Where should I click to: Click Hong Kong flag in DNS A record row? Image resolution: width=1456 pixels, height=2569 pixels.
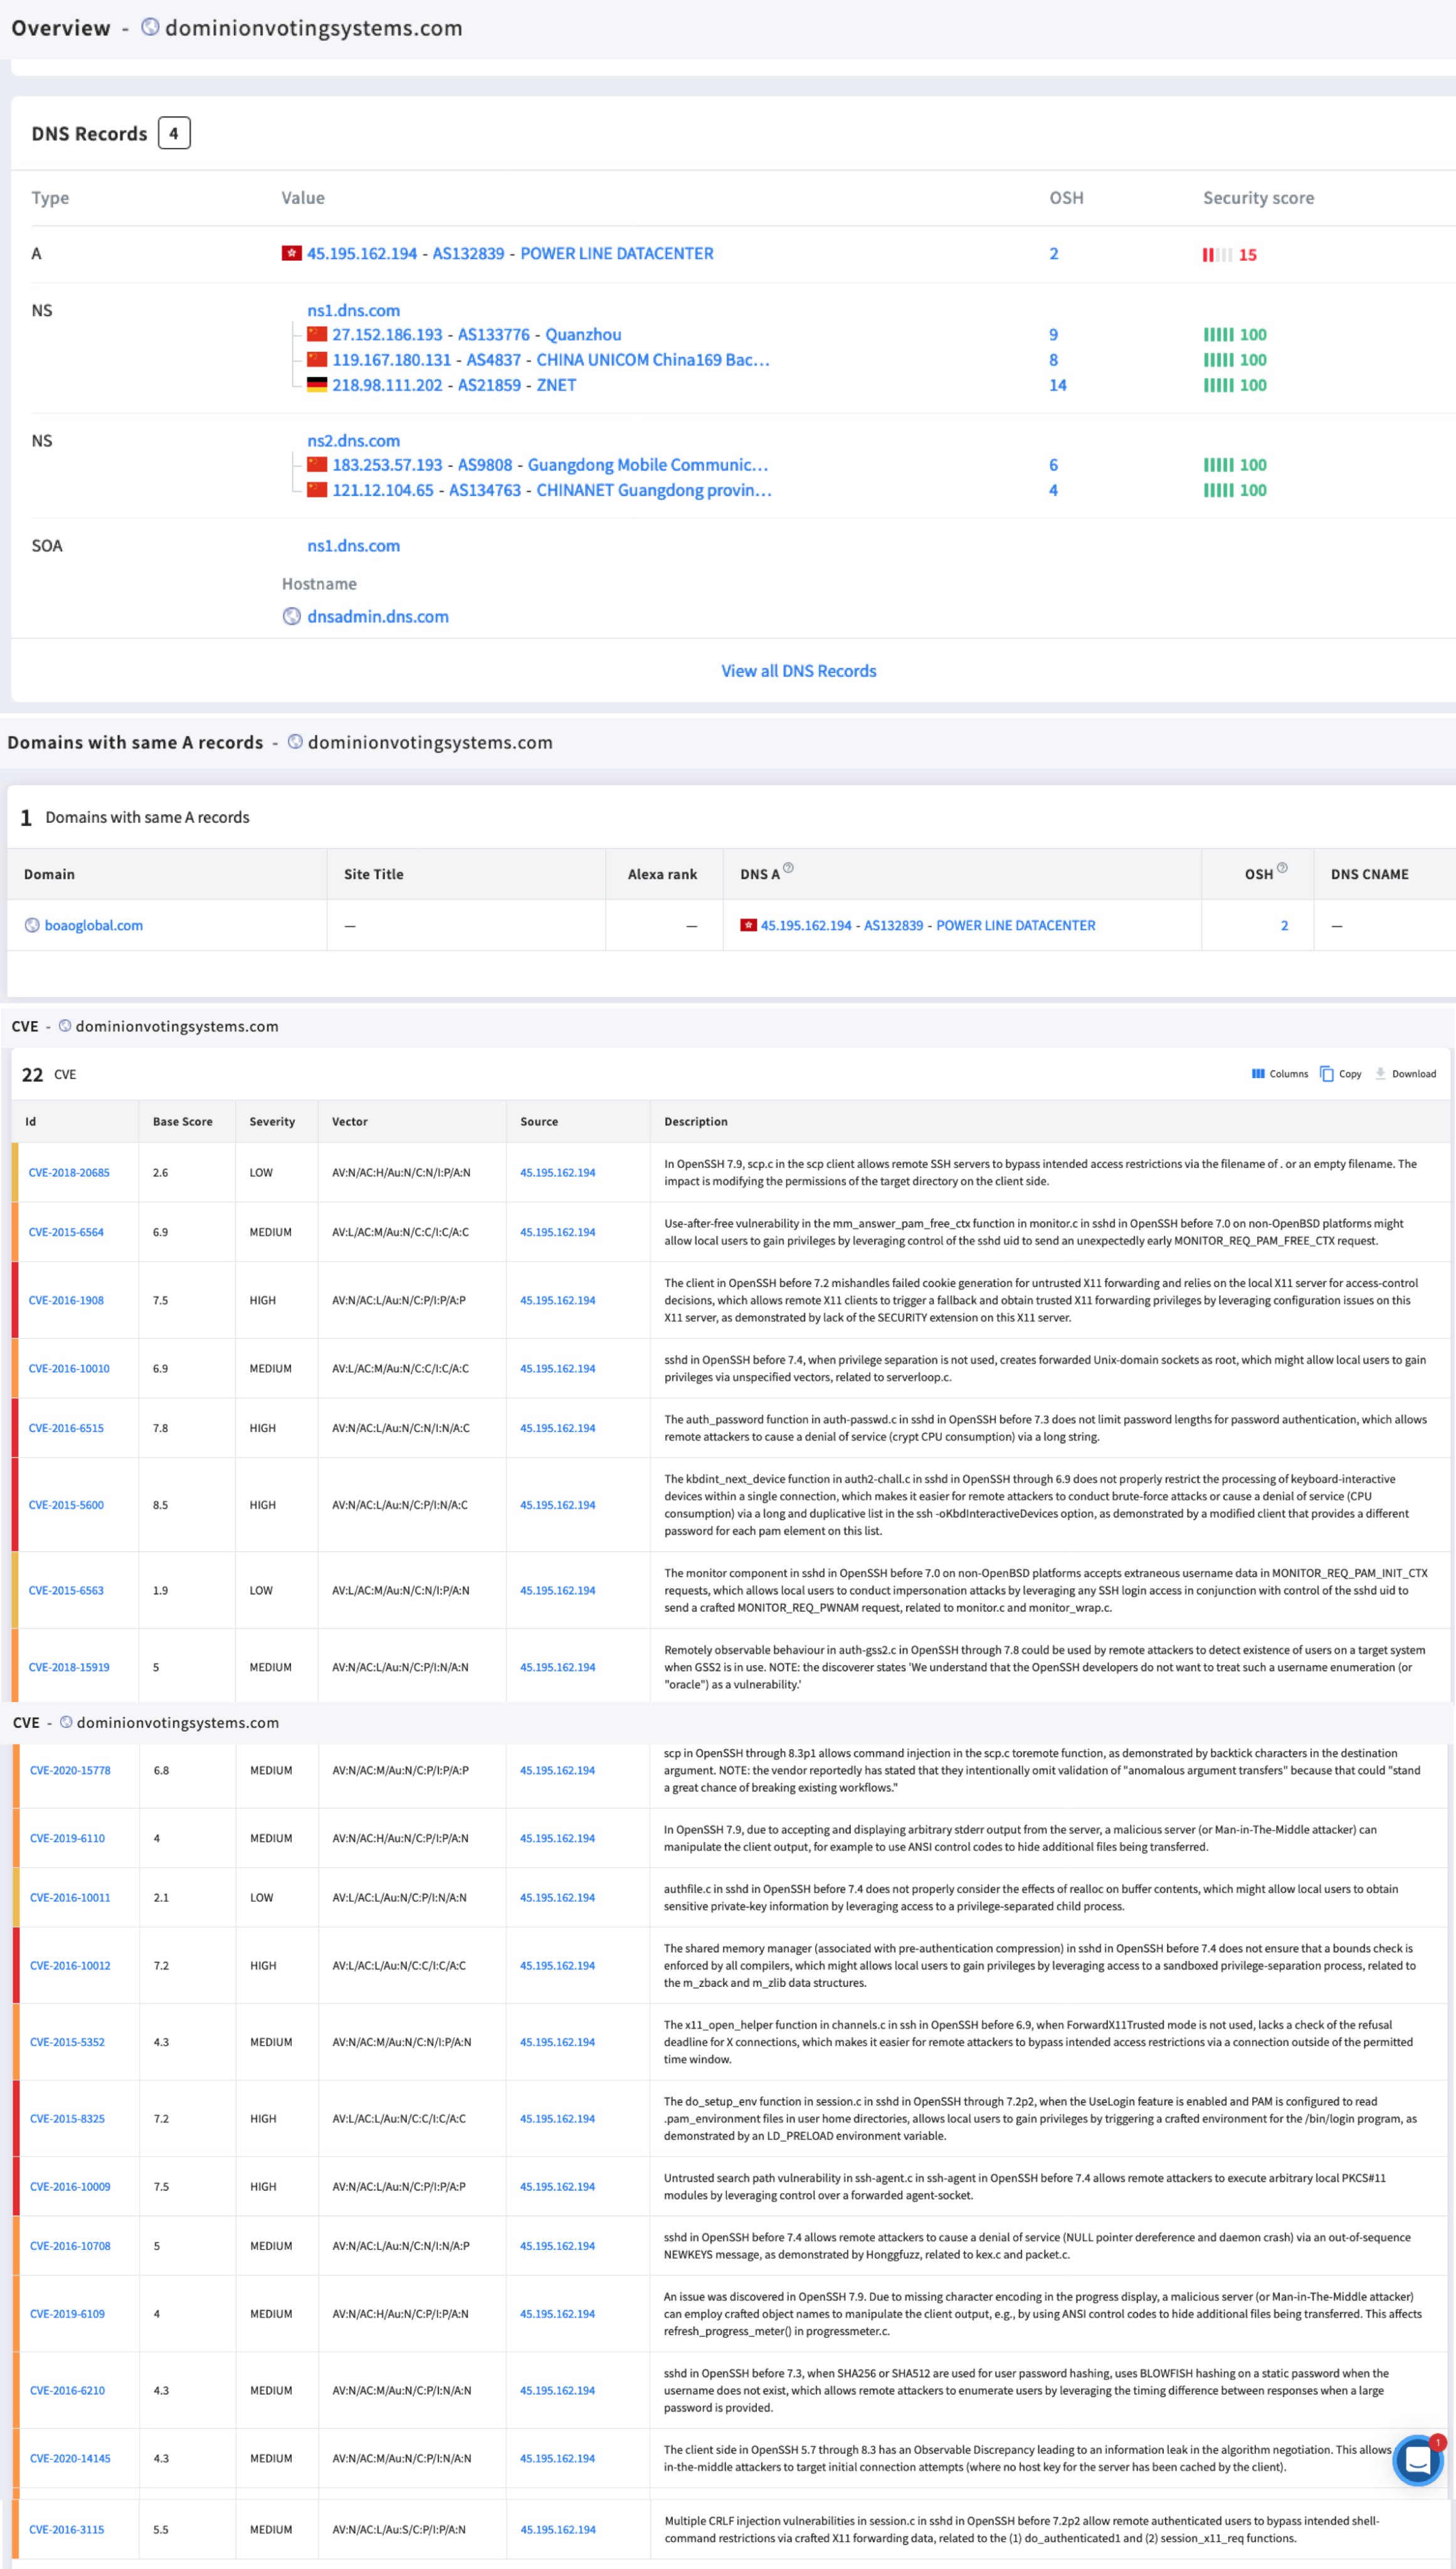click(x=291, y=253)
